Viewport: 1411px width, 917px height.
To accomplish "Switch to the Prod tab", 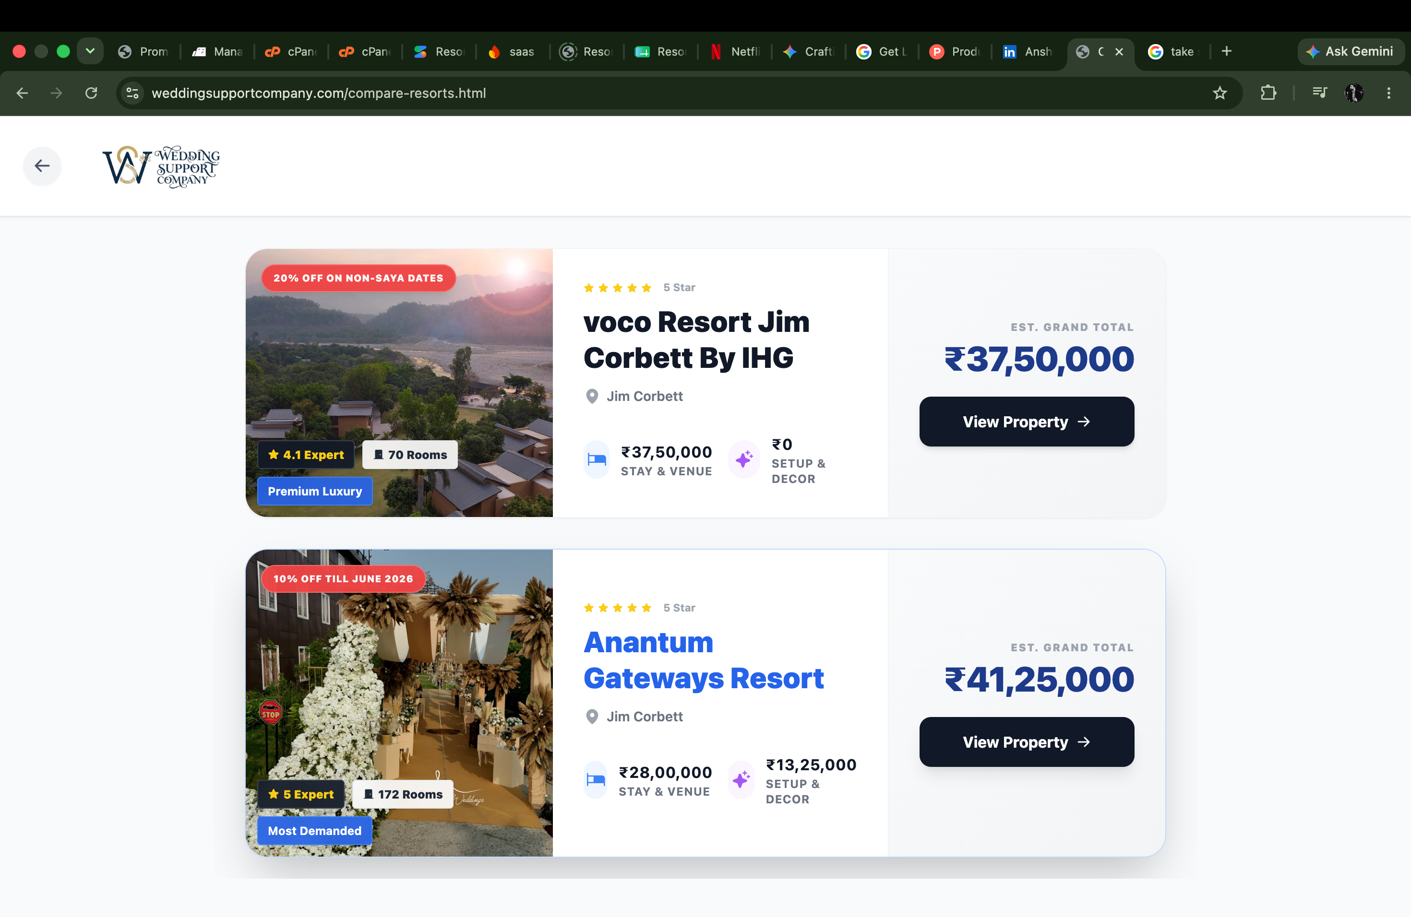I will coord(956,51).
